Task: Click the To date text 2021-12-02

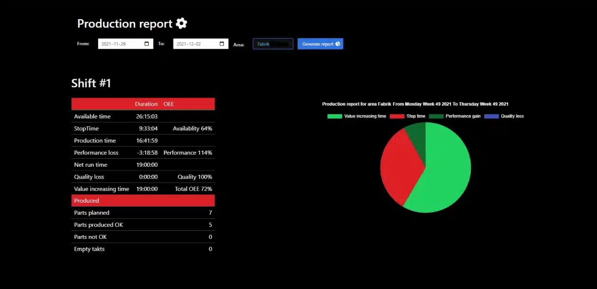Action: click(188, 44)
